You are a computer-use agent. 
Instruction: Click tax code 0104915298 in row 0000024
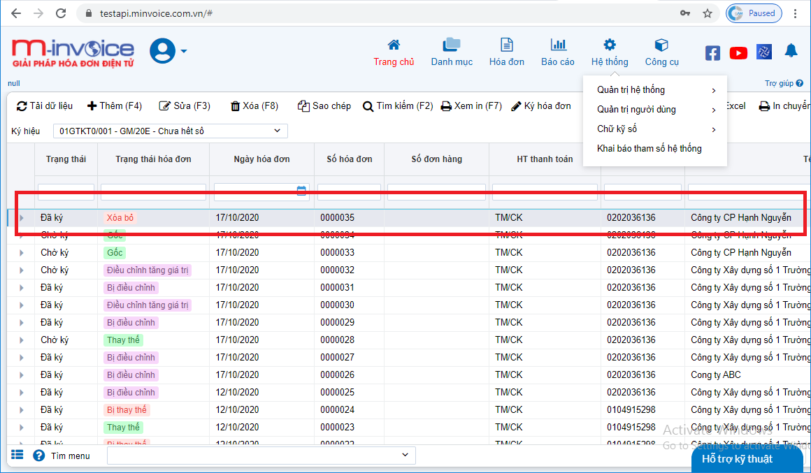[x=631, y=410]
